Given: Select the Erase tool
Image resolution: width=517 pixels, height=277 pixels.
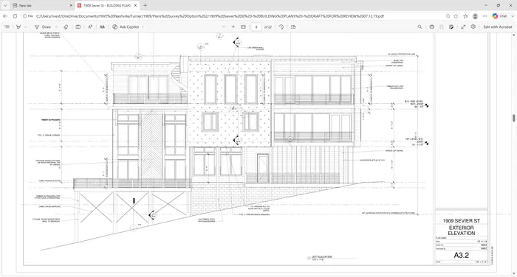Looking at the screenshot, I should click(x=66, y=27).
